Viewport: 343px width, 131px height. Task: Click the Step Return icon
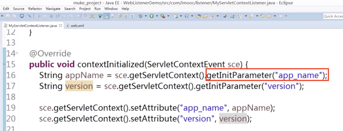77,16
